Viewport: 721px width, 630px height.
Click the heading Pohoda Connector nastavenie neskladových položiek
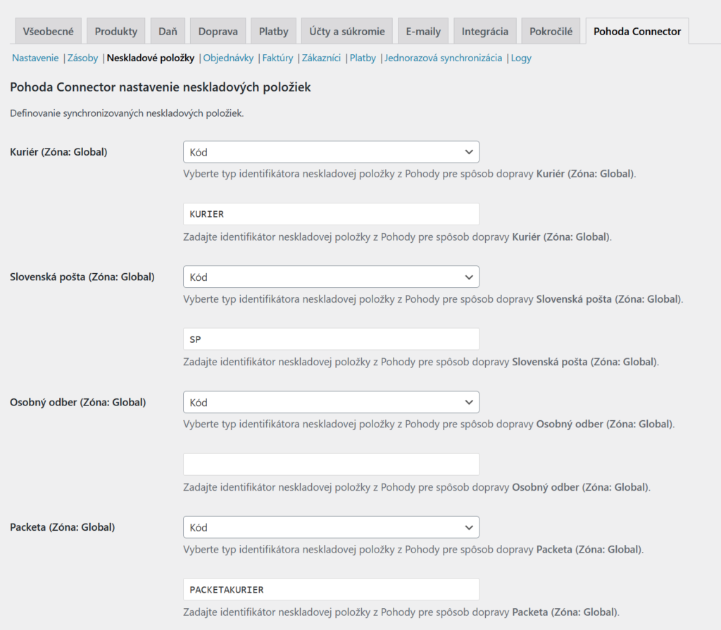coord(161,87)
